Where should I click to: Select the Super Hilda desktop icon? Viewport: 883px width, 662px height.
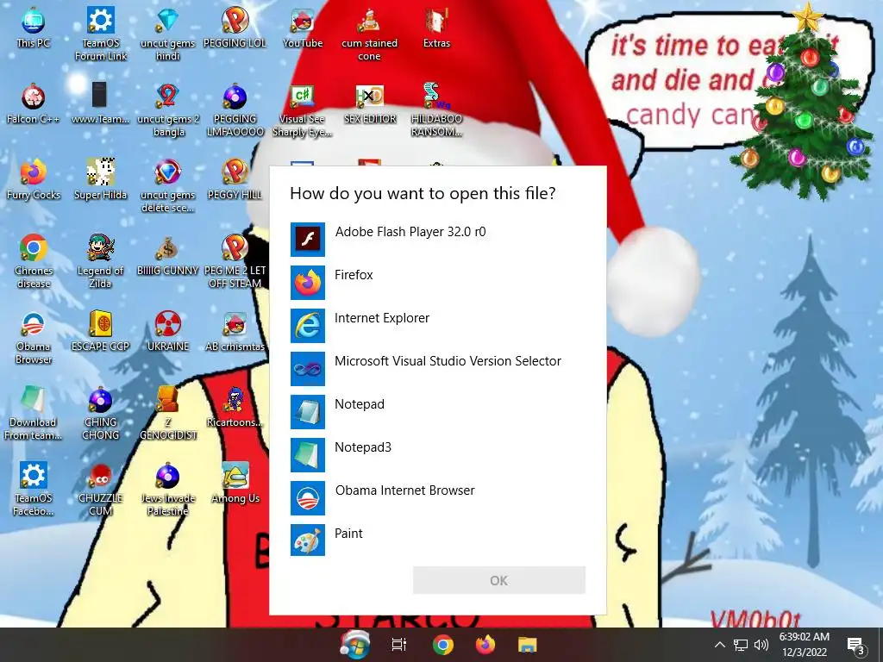pos(100,179)
